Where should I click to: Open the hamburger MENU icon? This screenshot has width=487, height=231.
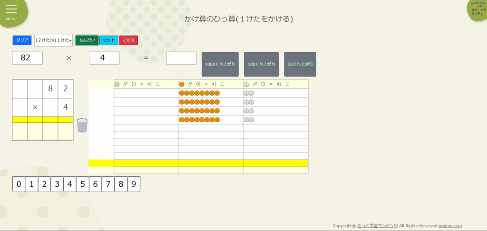(11, 11)
